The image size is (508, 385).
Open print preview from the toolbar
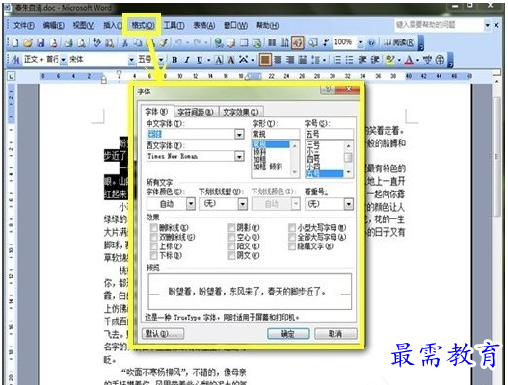(81, 42)
